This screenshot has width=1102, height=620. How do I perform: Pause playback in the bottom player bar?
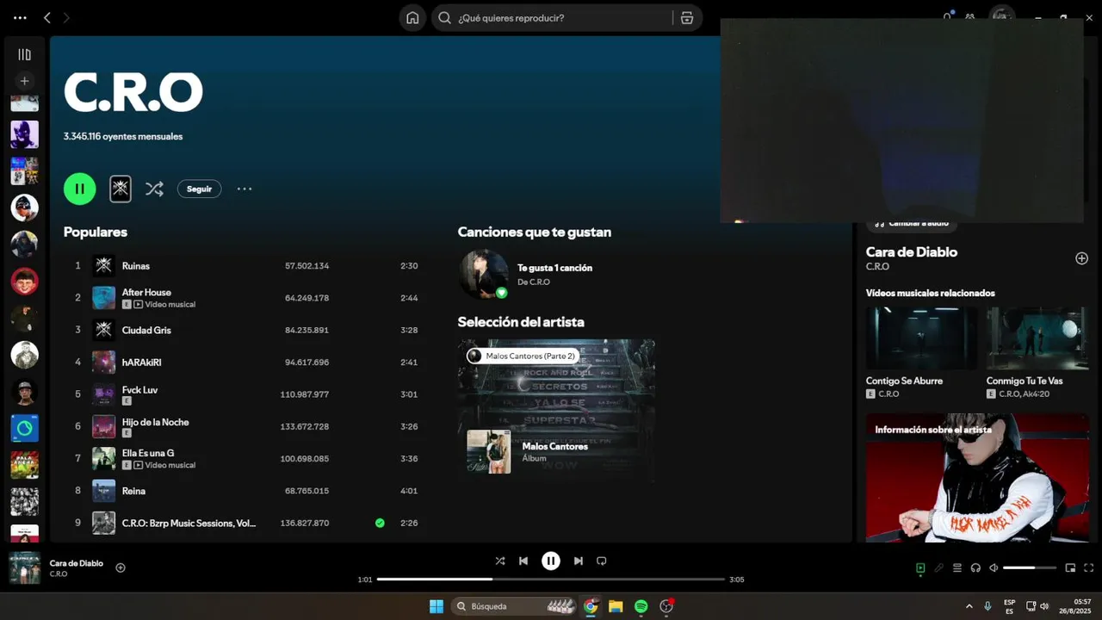click(551, 561)
